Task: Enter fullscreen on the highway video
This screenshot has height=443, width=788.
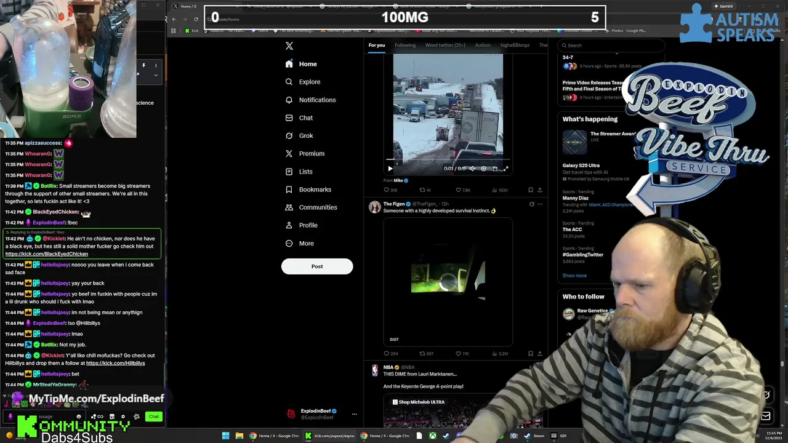Action: 505,169
